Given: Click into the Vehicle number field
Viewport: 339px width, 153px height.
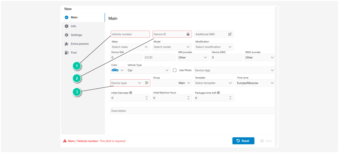Looking at the screenshot, I should [130, 34].
